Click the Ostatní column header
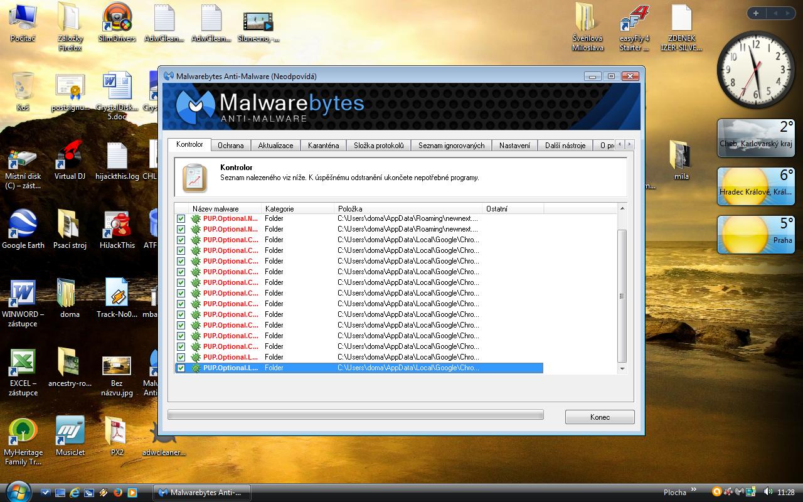This screenshot has width=803, height=502. pos(513,208)
